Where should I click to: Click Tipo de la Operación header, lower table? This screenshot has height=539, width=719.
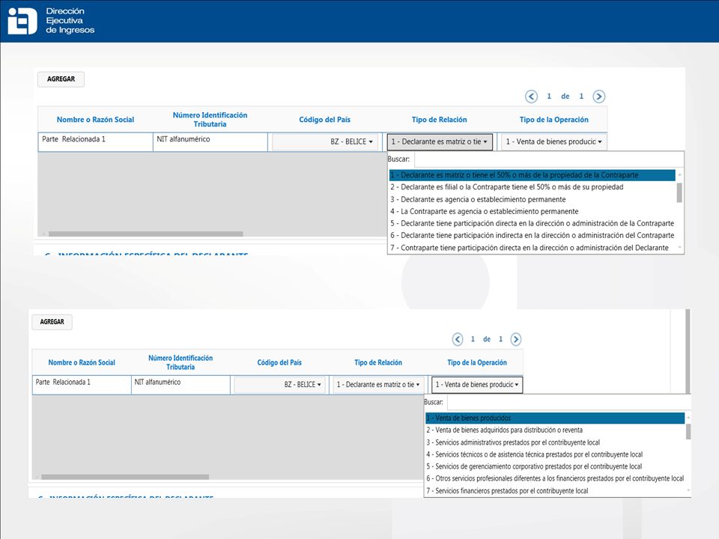477,362
